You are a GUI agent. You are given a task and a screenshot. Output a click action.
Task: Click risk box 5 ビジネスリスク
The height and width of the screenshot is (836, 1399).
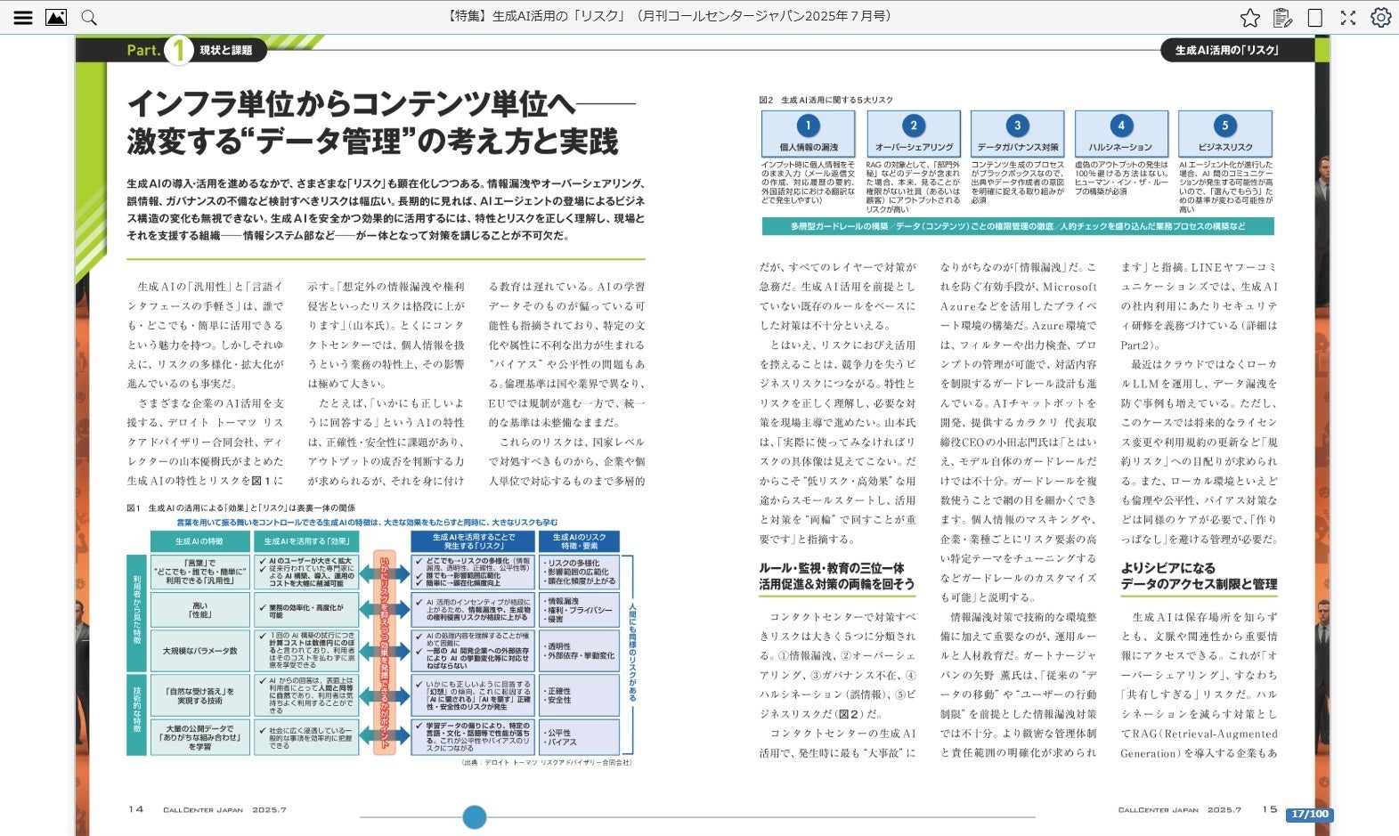click(1225, 134)
